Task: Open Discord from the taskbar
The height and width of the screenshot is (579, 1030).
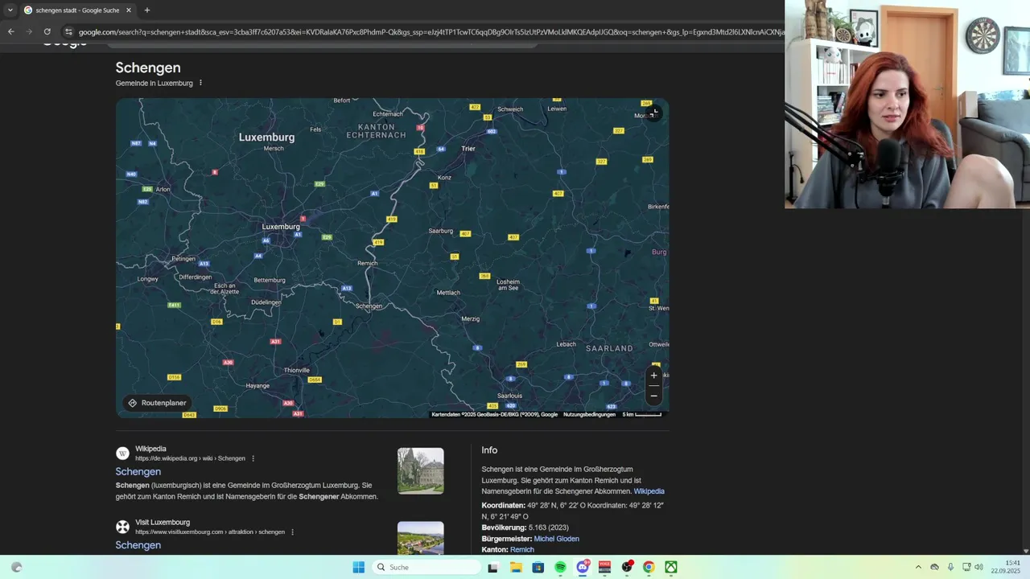Action: click(583, 567)
